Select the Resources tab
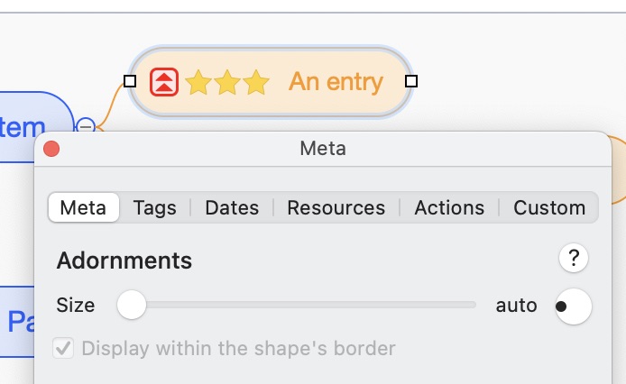Viewport: 626px width, 384px height. (336, 207)
